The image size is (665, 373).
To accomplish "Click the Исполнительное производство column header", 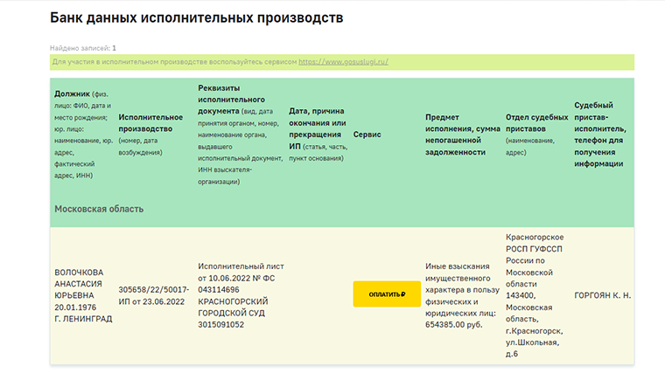I will tap(150, 135).
